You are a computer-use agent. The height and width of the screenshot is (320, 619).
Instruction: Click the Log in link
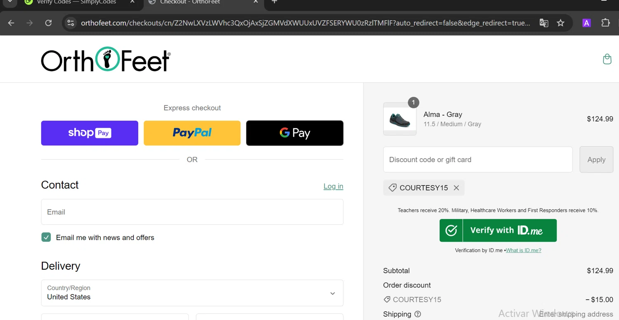[x=333, y=186]
